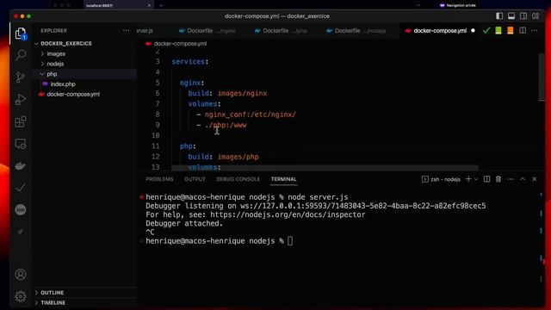Click the green checkmark editor action
The height and width of the screenshot is (310, 551).
tap(486, 31)
